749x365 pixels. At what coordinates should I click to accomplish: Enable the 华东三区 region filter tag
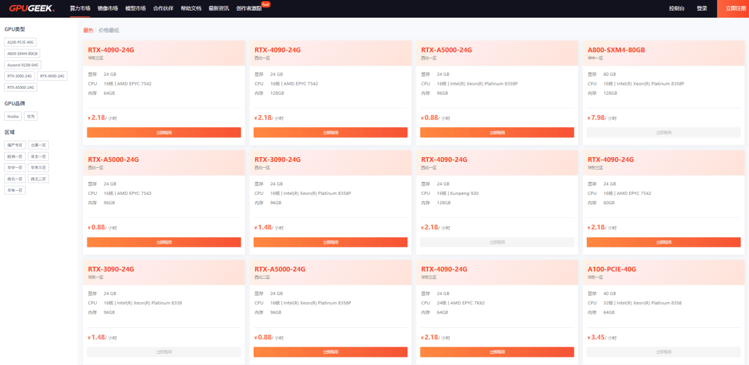point(38,168)
